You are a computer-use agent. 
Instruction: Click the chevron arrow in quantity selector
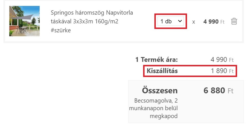180,21
